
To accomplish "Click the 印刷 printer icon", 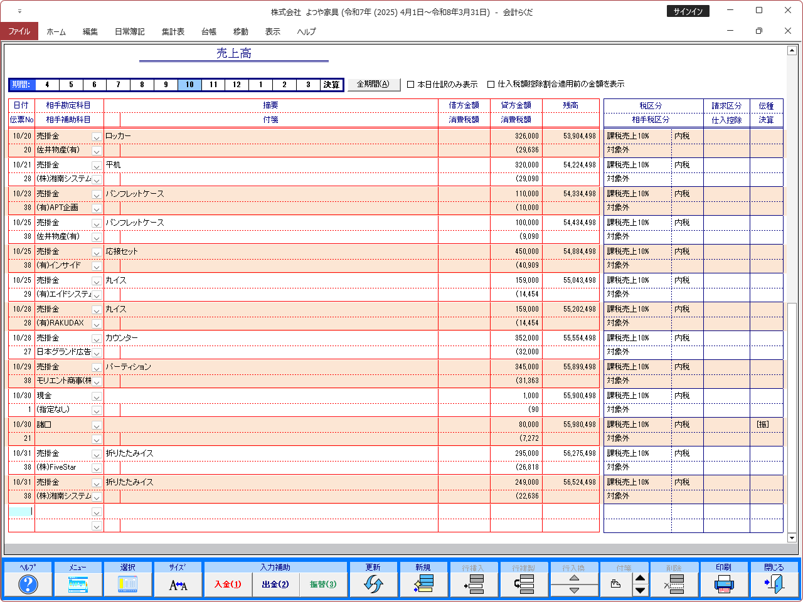I will point(723,584).
